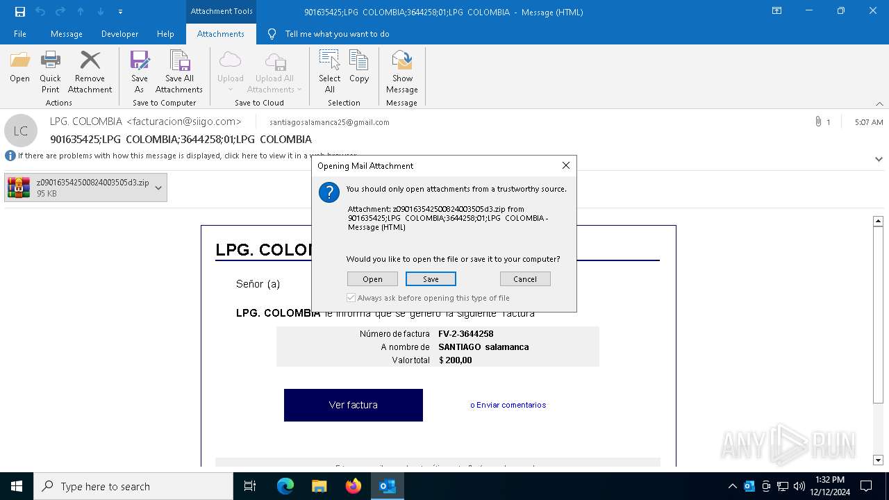The image size is (889, 500).
Task: Click Open in attachment dialog
Action: (372, 279)
